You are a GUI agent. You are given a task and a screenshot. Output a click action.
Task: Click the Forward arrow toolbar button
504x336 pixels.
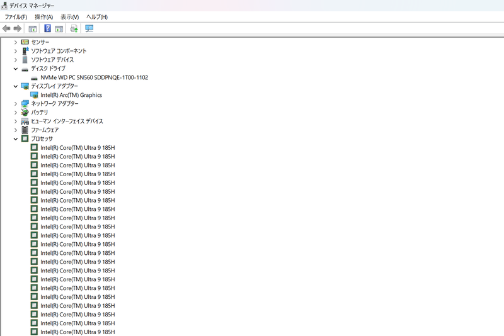[x=18, y=28]
